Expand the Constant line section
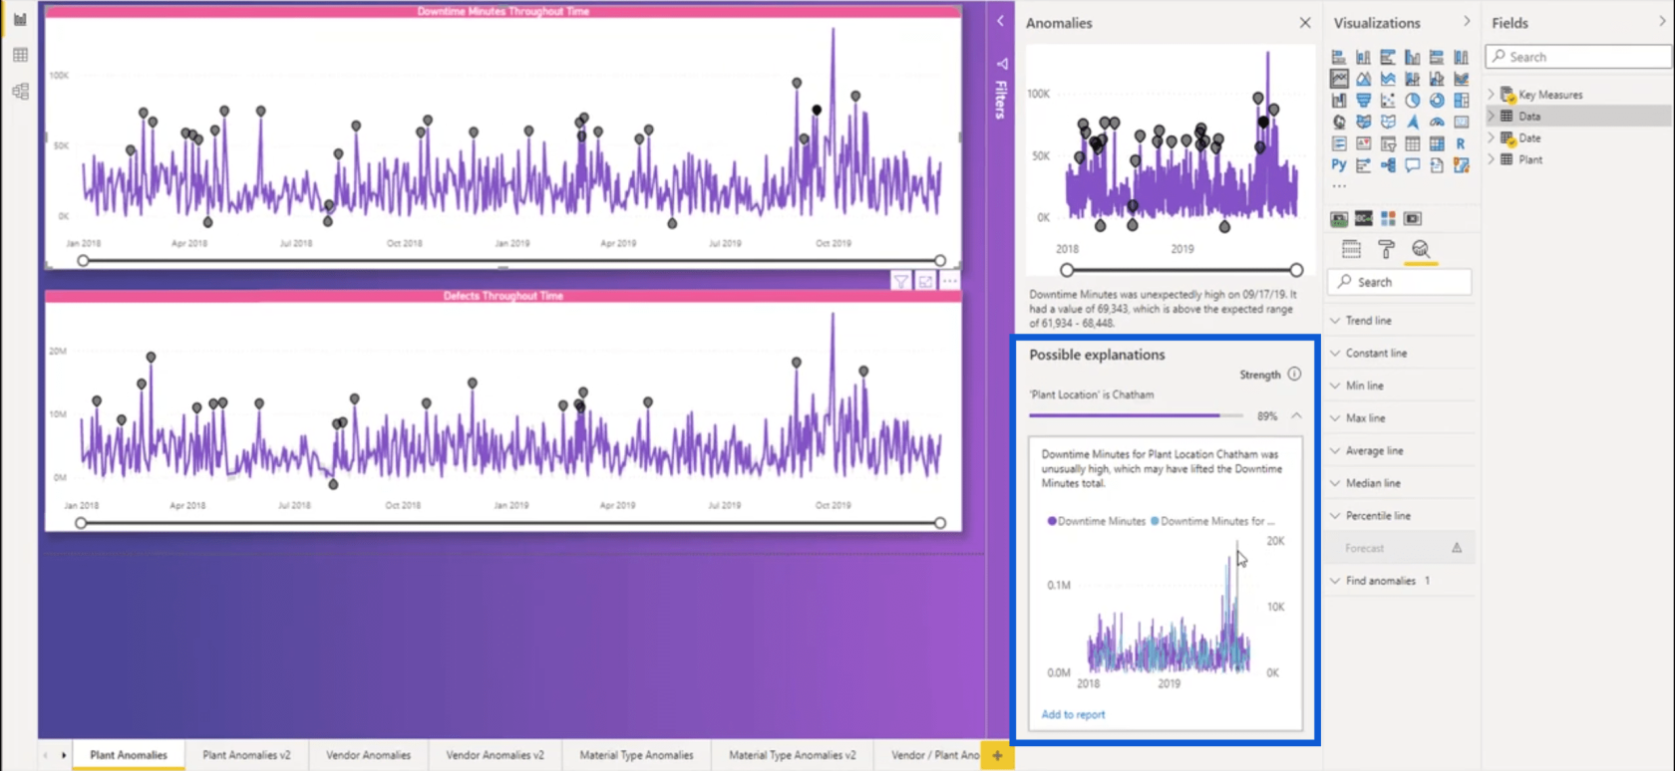 (x=1401, y=353)
